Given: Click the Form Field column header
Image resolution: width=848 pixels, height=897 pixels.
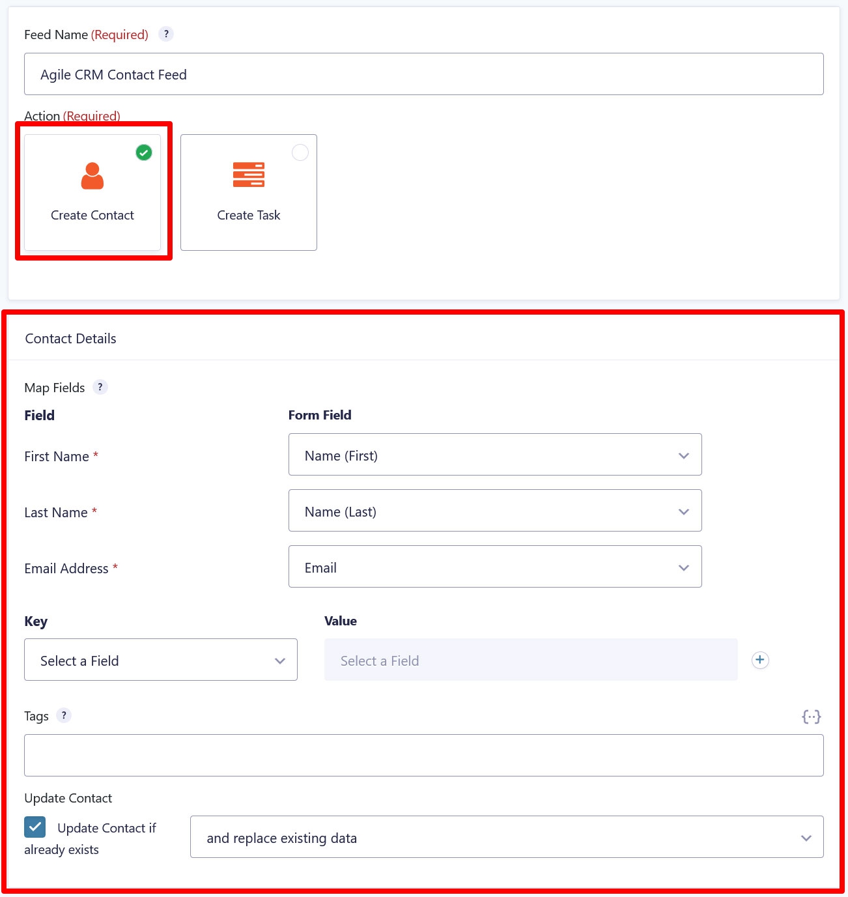Looking at the screenshot, I should tap(320, 415).
